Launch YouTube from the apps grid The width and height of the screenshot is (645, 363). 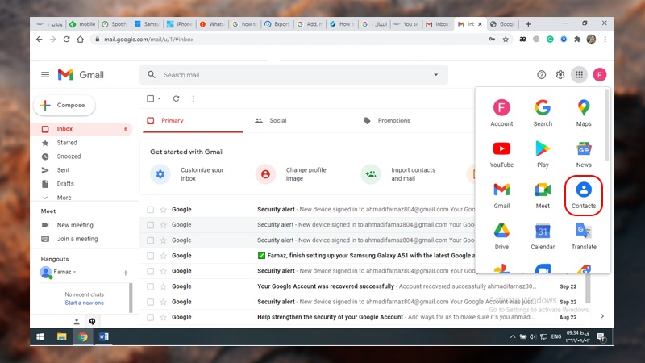(501, 152)
